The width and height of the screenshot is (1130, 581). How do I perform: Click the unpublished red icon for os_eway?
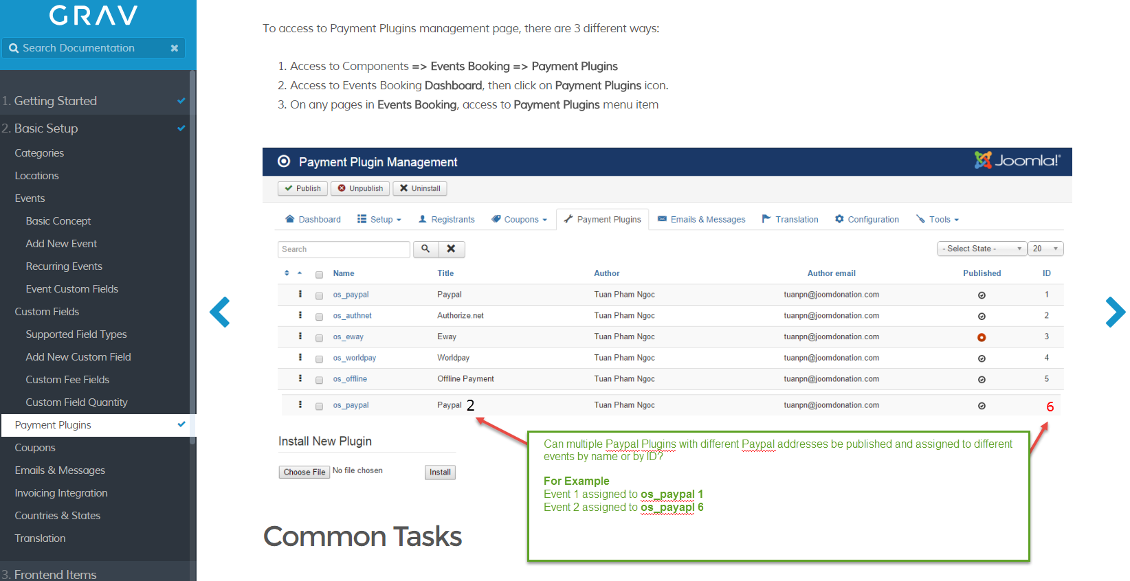click(x=982, y=337)
